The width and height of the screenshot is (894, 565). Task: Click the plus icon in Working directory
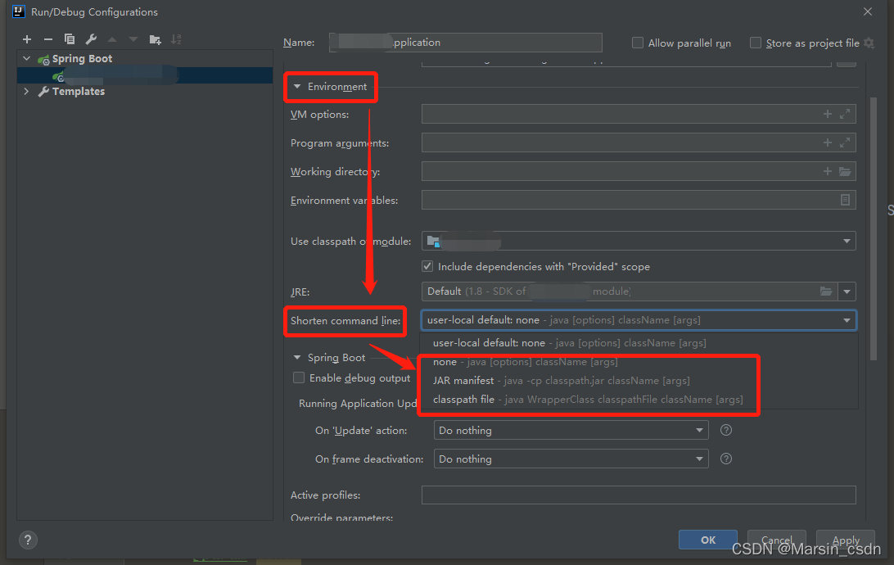pos(828,171)
